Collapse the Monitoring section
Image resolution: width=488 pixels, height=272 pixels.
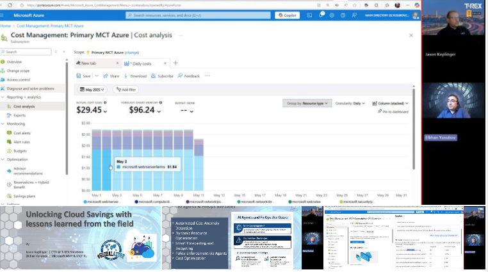(3, 124)
